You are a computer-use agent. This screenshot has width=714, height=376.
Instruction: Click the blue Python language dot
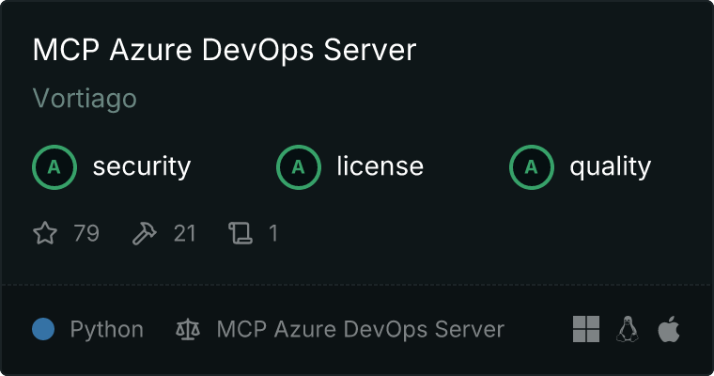point(43,329)
